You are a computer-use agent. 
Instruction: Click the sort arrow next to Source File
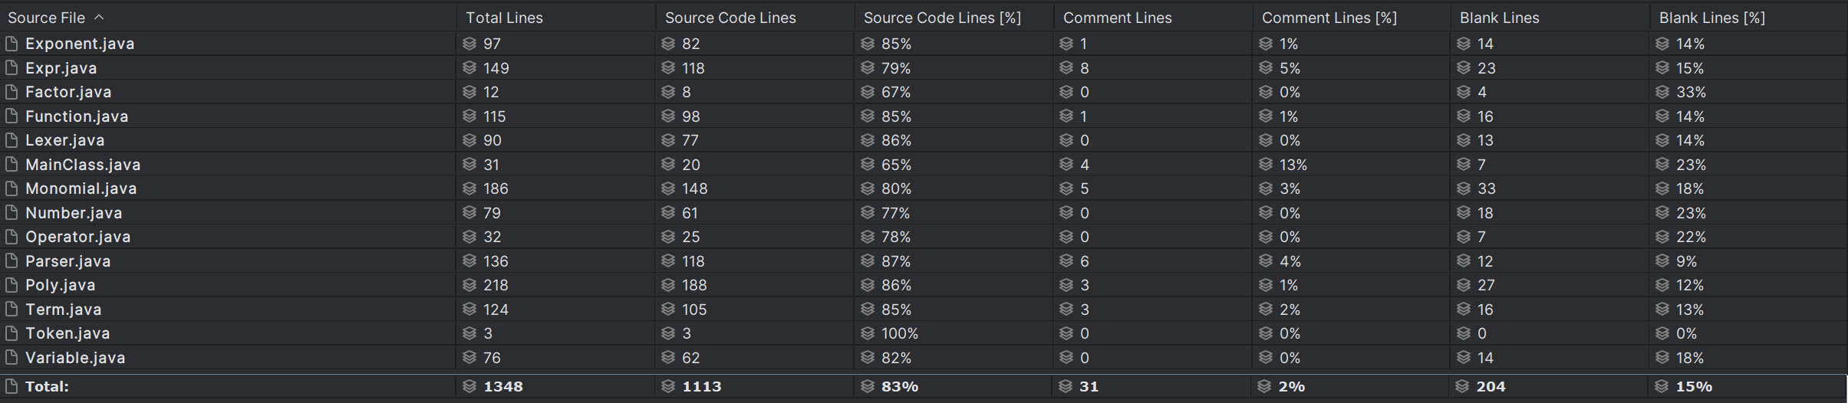(99, 17)
